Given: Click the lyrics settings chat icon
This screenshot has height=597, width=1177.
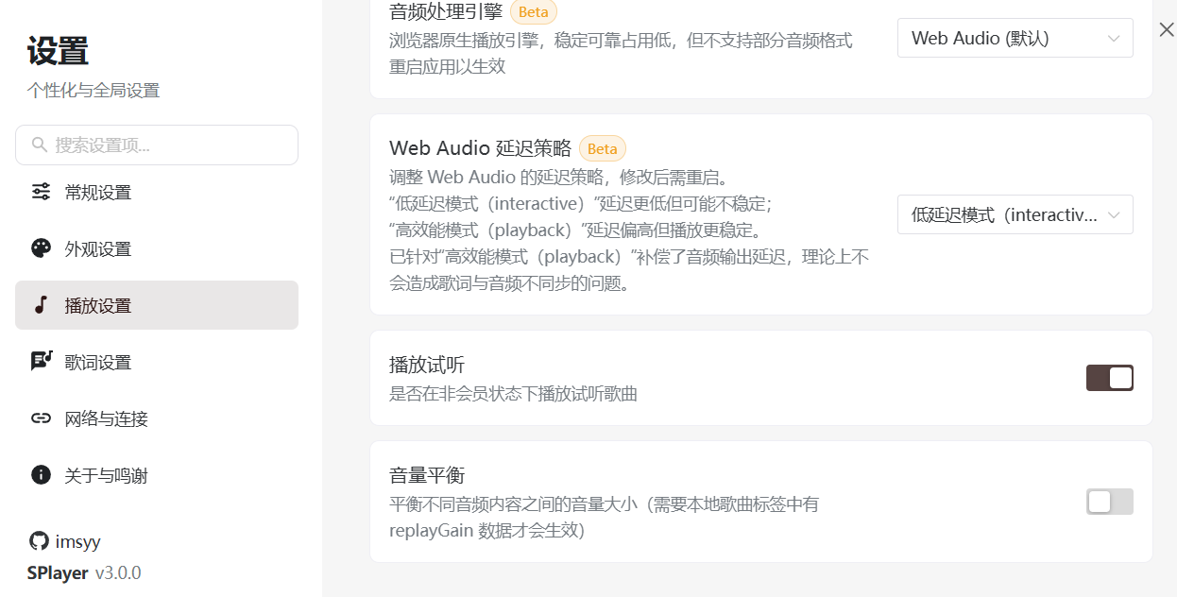Looking at the screenshot, I should [x=41, y=362].
